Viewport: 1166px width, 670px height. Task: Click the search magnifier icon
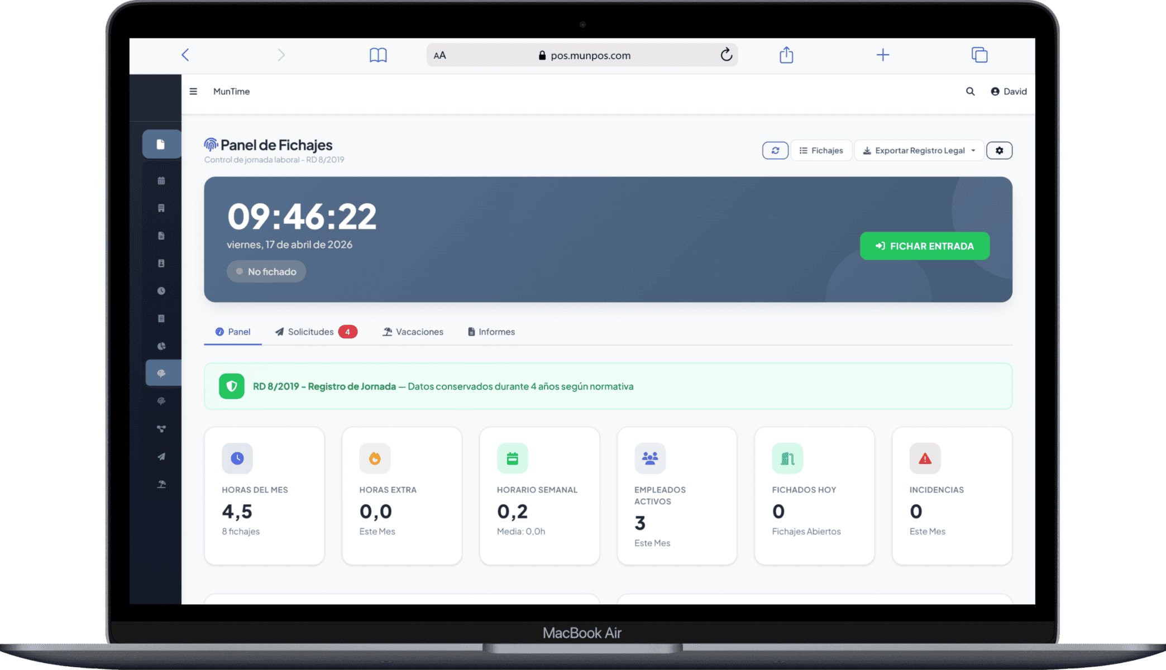pyautogui.click(x=970, y=91)
